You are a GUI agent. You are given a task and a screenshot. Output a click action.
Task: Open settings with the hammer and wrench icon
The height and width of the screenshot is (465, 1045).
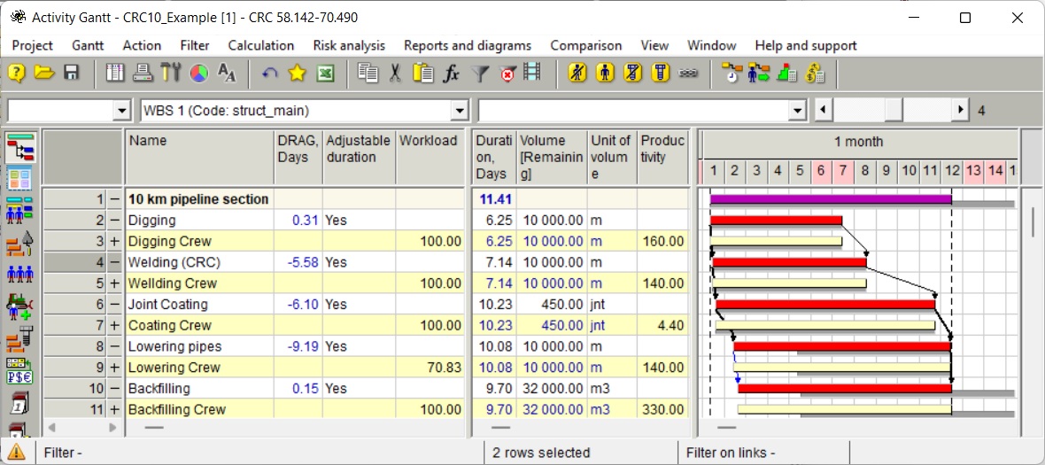[x=170, y=74]
